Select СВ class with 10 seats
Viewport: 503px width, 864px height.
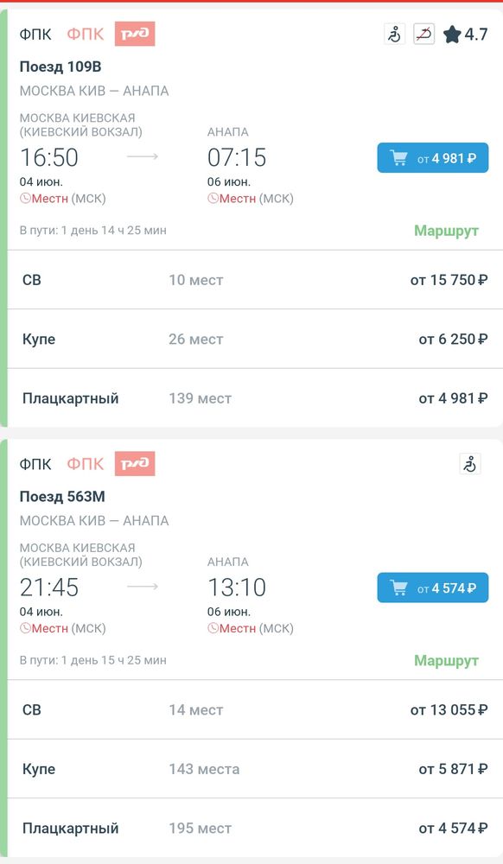coord(255,280)
